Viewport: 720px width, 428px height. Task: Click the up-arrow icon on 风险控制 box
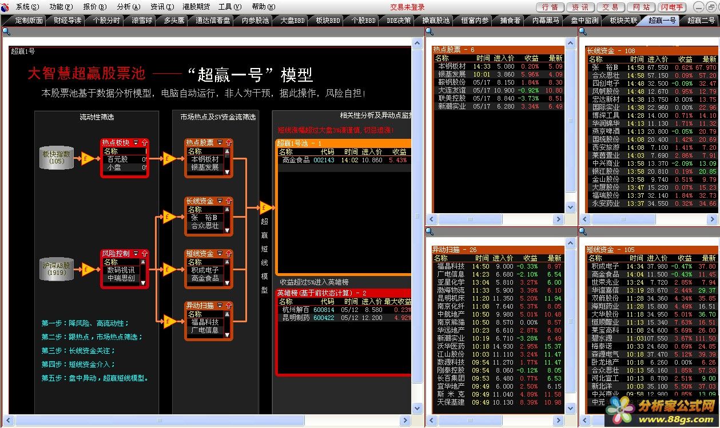tap(144, 254)
